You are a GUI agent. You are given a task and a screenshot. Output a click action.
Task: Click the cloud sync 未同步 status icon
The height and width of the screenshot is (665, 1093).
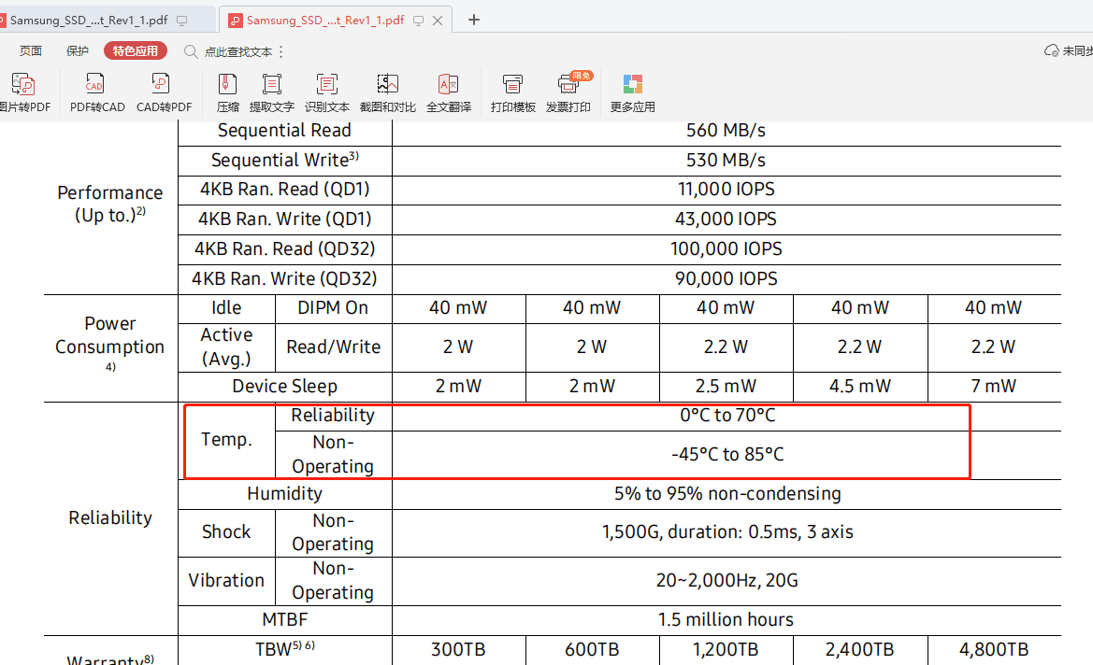coord(1051,50)
